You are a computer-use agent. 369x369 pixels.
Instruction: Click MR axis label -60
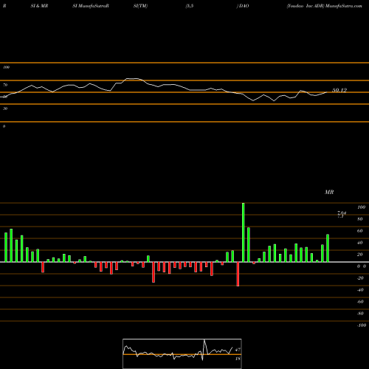pos(360,302)
